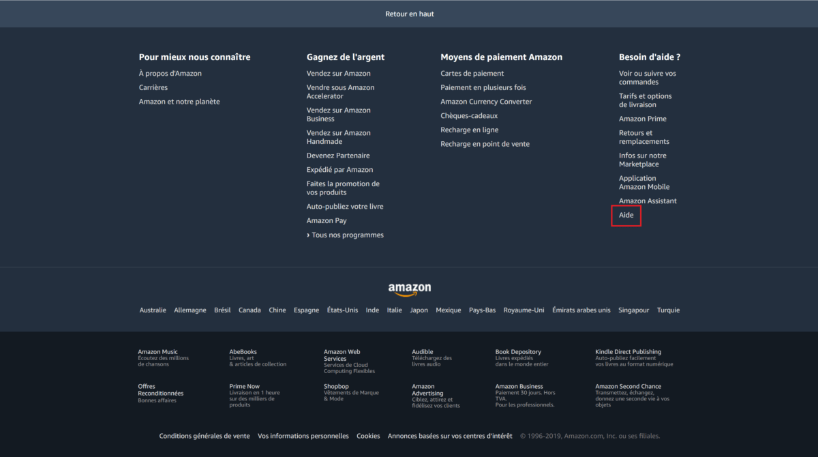The image size is (818, 457).
Task: Open Amazon et notre planète link
Action: coord(179,102)
